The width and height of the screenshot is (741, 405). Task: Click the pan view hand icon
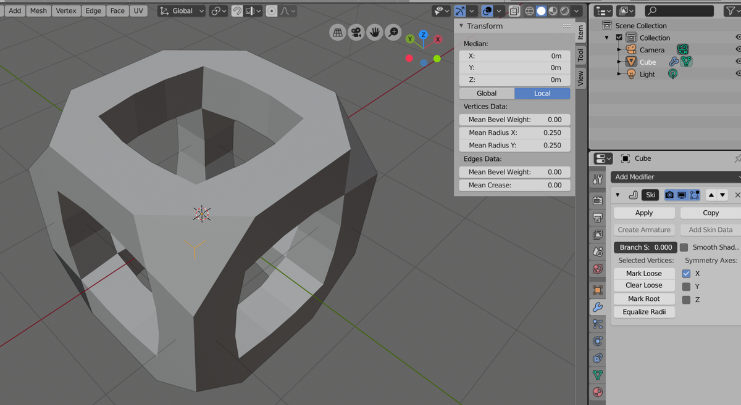[375, 33]
